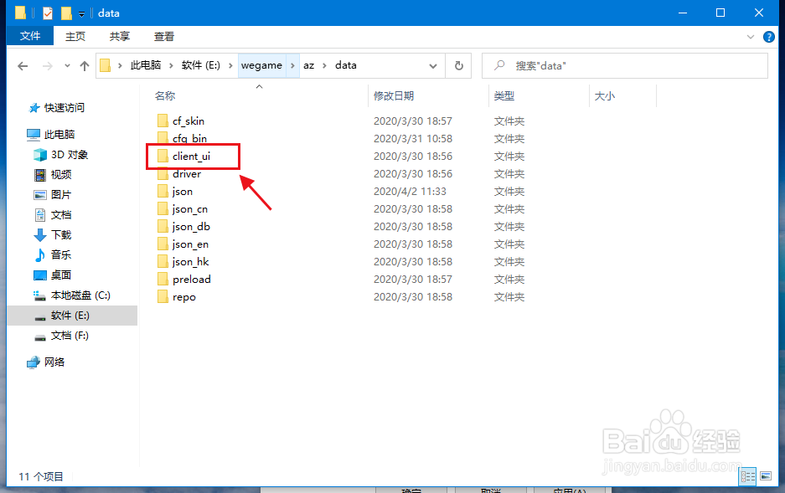Click inside the search data box

coord(624,64)
